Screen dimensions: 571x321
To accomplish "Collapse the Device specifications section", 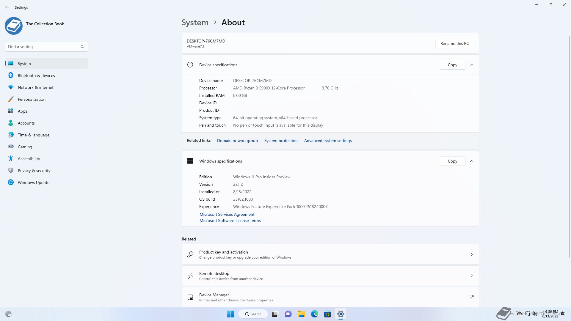I will tap(472, 65).
